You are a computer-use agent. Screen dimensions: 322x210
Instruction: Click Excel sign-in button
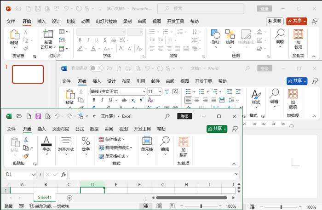pos(184,116)
